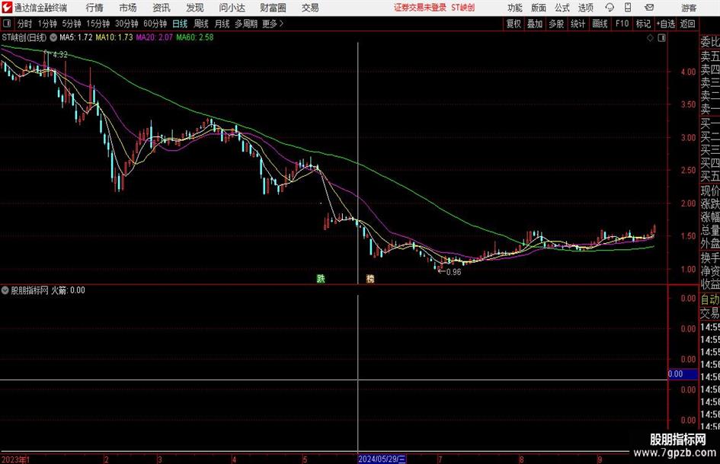Click the green 跌 marker on chart
Viewport: 720px width, 464px height.
[x=321, y=278]
